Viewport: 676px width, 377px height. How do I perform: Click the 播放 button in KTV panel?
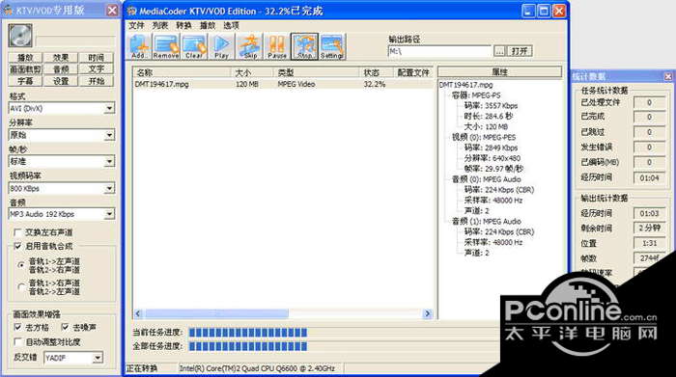point(25,57)
